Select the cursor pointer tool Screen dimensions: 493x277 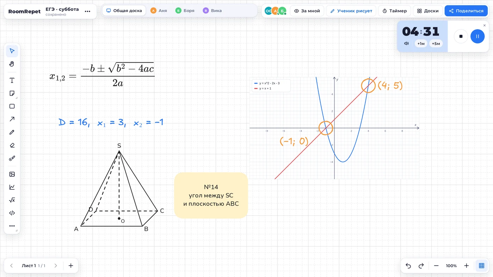pos(12,51)
